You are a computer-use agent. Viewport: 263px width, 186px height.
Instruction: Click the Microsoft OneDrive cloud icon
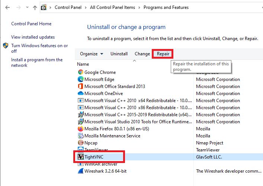[80, 93]
